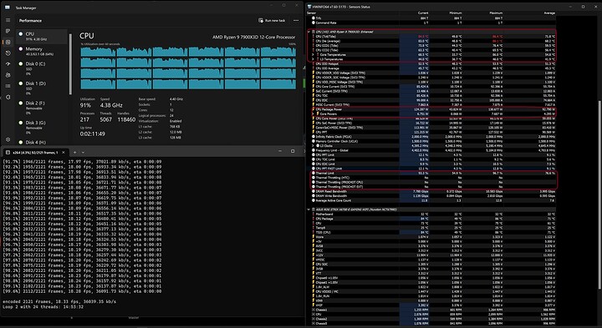Viewport: 602px width, 328px height.
Task: Select Thermal Throttling (HTC) sensor row
Action: (432, 178)
